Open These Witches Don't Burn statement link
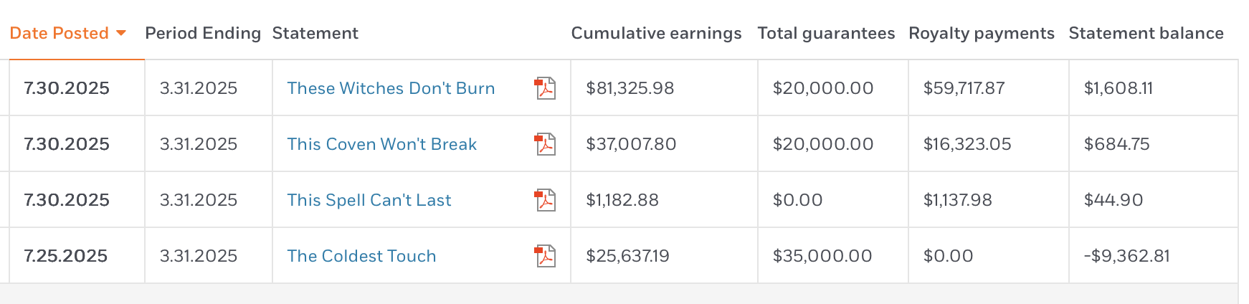 pyautogui.click(x=391, y=88)
